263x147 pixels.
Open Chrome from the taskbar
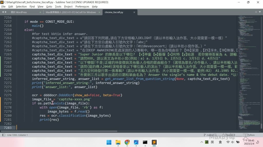pos(127,142)
